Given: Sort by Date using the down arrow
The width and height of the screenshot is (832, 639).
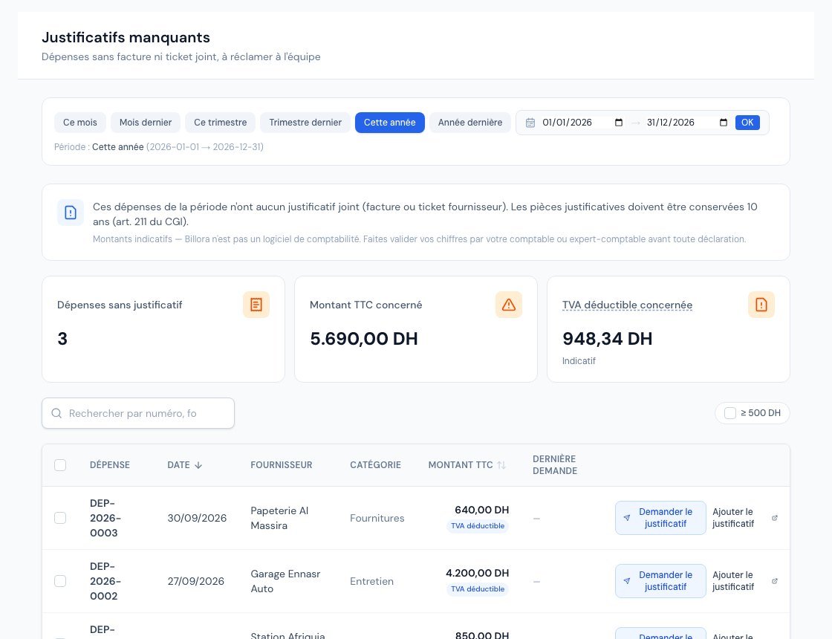Looking at the screenshot, I should (x=198, y=465).
